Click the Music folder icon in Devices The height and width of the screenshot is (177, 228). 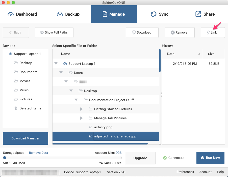[16, 90]
